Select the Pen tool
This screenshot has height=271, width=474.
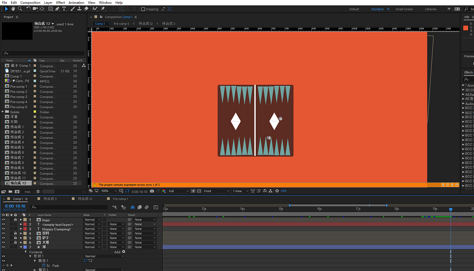(57, 9)
